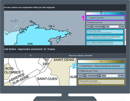This screenshot has height=101, width=130.
Task: Click '3 références pour 17eme' text
Action: point(88,71)
